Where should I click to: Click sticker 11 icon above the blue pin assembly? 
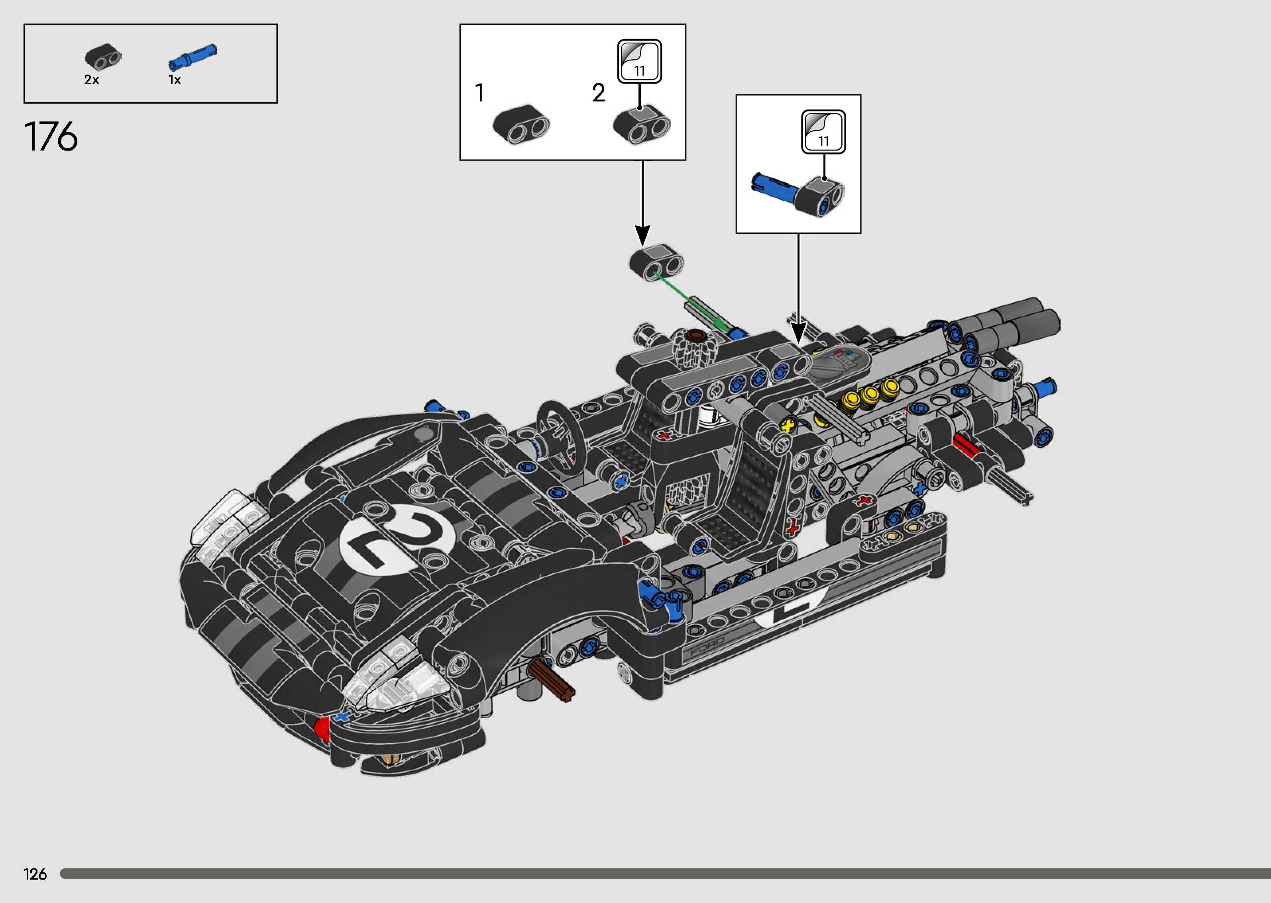[823, 132]
